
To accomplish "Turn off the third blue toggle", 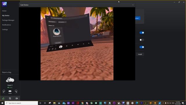I will coord(142,47).
